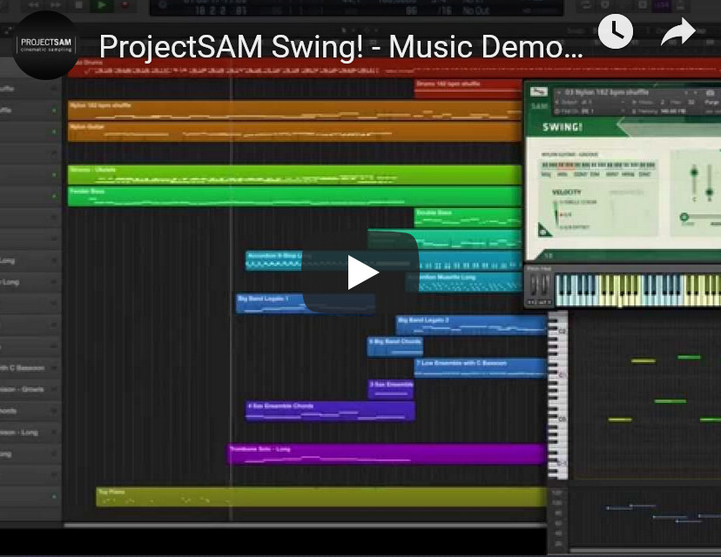Select the Low Ensemble with C Bassoon region
The width and height of the screenshot is (721, 557).
[x=481, y=367]
